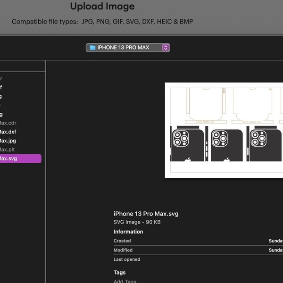Click the vertical divider beside the file list
283x283 pixels.
(46, 172)
